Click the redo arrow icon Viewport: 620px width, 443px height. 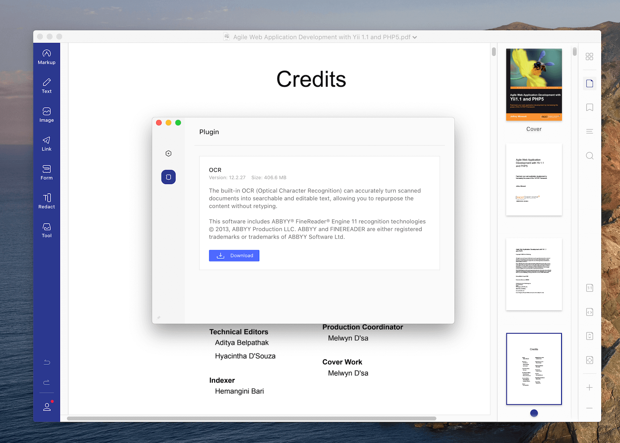pyautogui.click(x=47, y=382)
